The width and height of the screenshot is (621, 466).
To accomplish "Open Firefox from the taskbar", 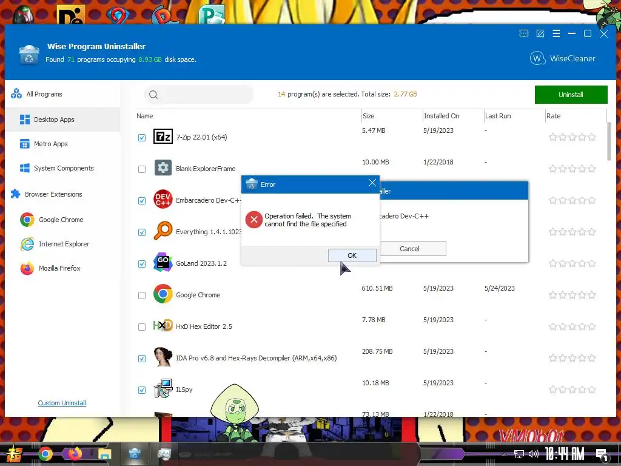I will click(x=75, y=454).
